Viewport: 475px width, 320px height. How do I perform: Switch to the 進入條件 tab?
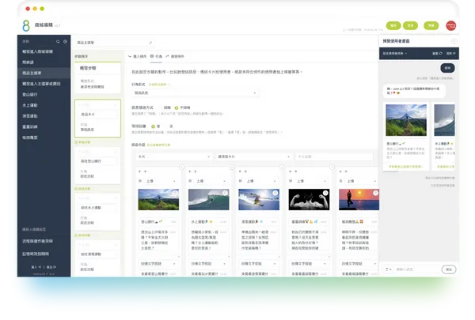(x=137, y=56)
